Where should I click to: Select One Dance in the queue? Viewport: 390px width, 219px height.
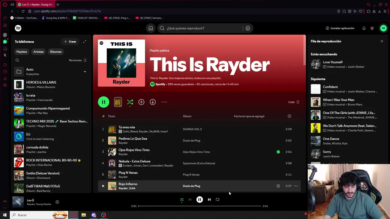[347, 141]
